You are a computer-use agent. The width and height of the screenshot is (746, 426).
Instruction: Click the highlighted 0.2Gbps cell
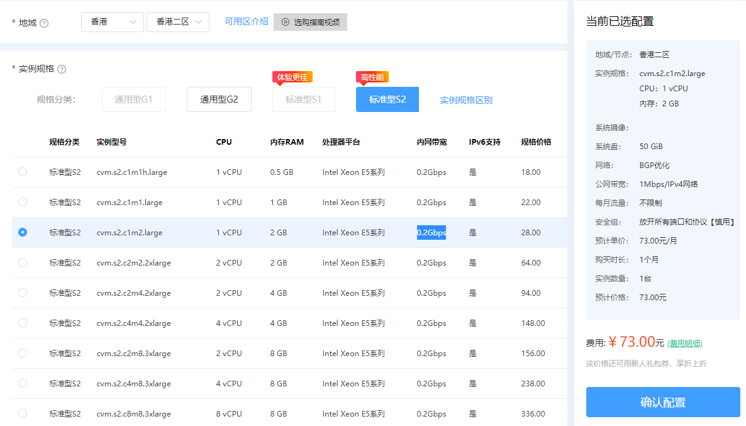431,232
